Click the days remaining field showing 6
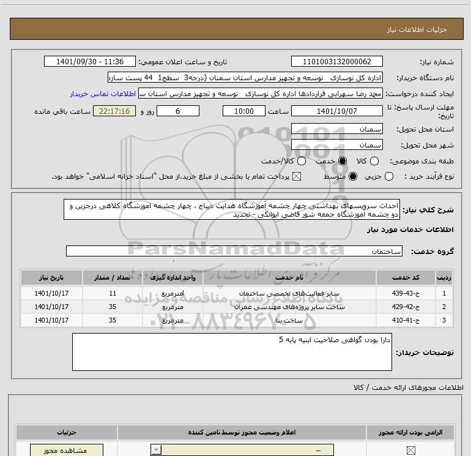 [x=178, y=111]
